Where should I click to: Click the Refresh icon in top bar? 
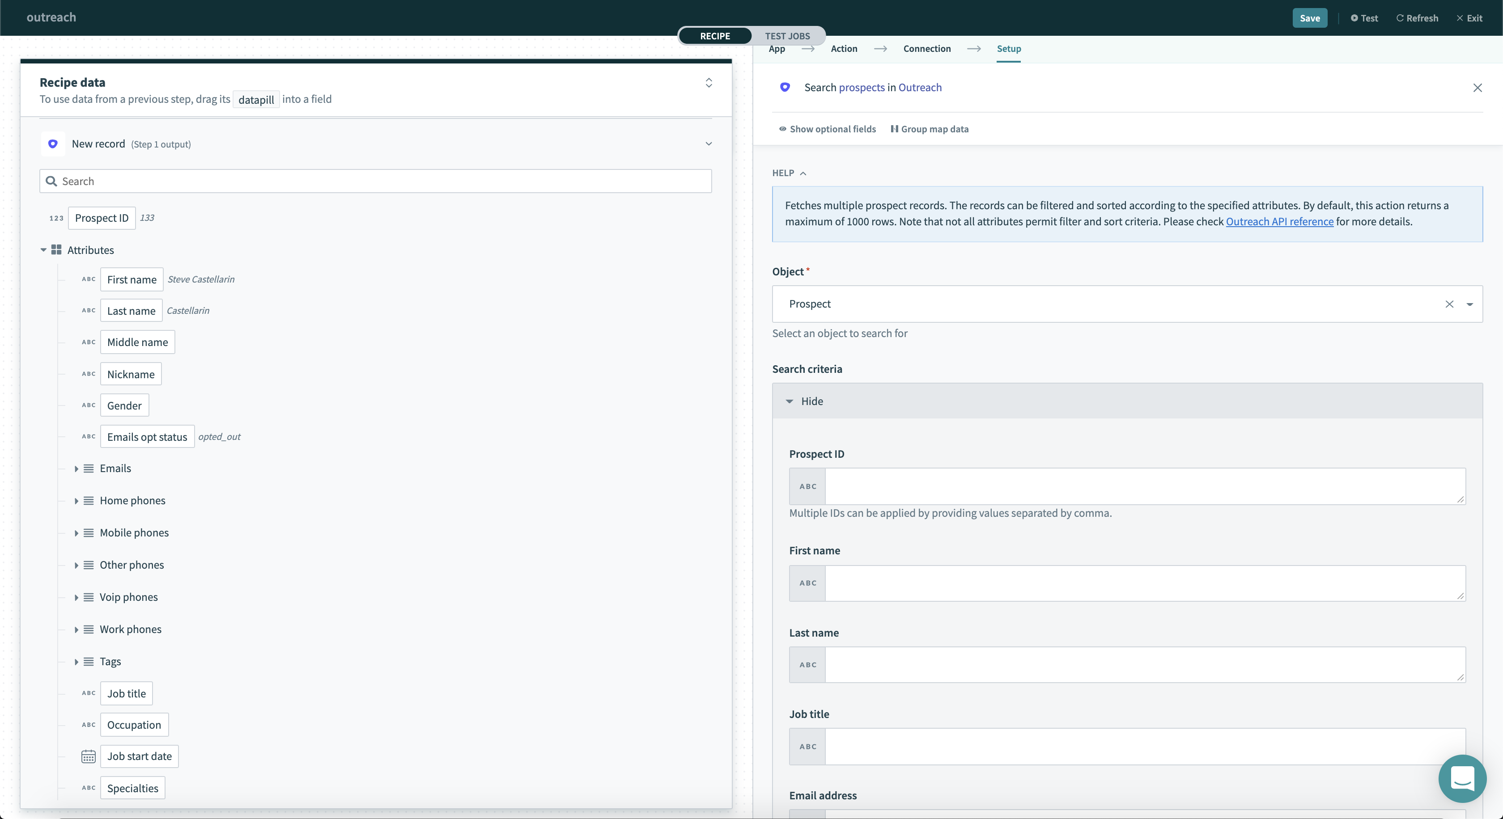1400,17
